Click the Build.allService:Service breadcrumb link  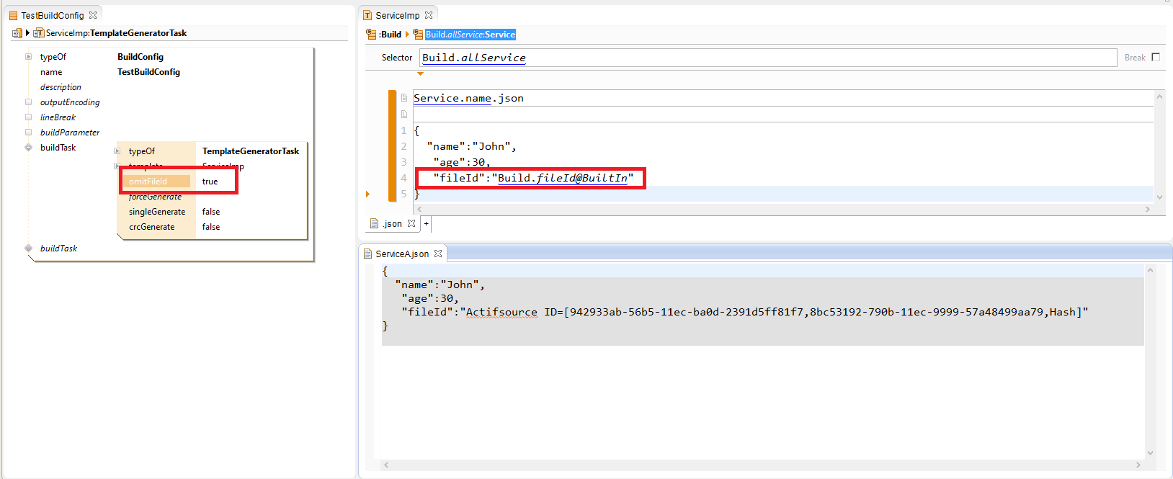pos(470,35)
